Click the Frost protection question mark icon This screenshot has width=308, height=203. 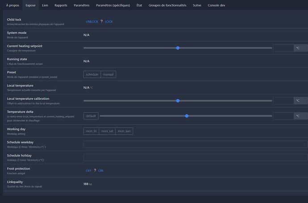click(x=95, y=170)
